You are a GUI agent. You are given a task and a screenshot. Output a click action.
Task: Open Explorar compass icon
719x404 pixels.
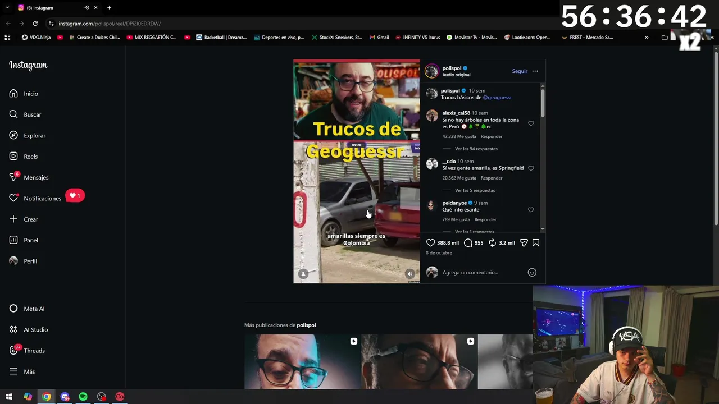point(13,135)
